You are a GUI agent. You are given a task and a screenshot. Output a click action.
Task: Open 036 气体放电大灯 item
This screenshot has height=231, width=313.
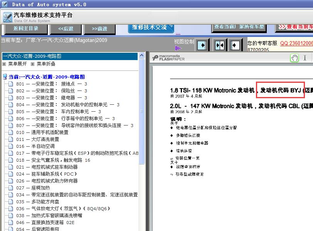63,209
